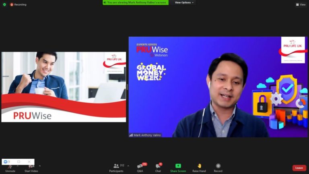
Task: Open the Q&A panel
Action: point(140,168)
